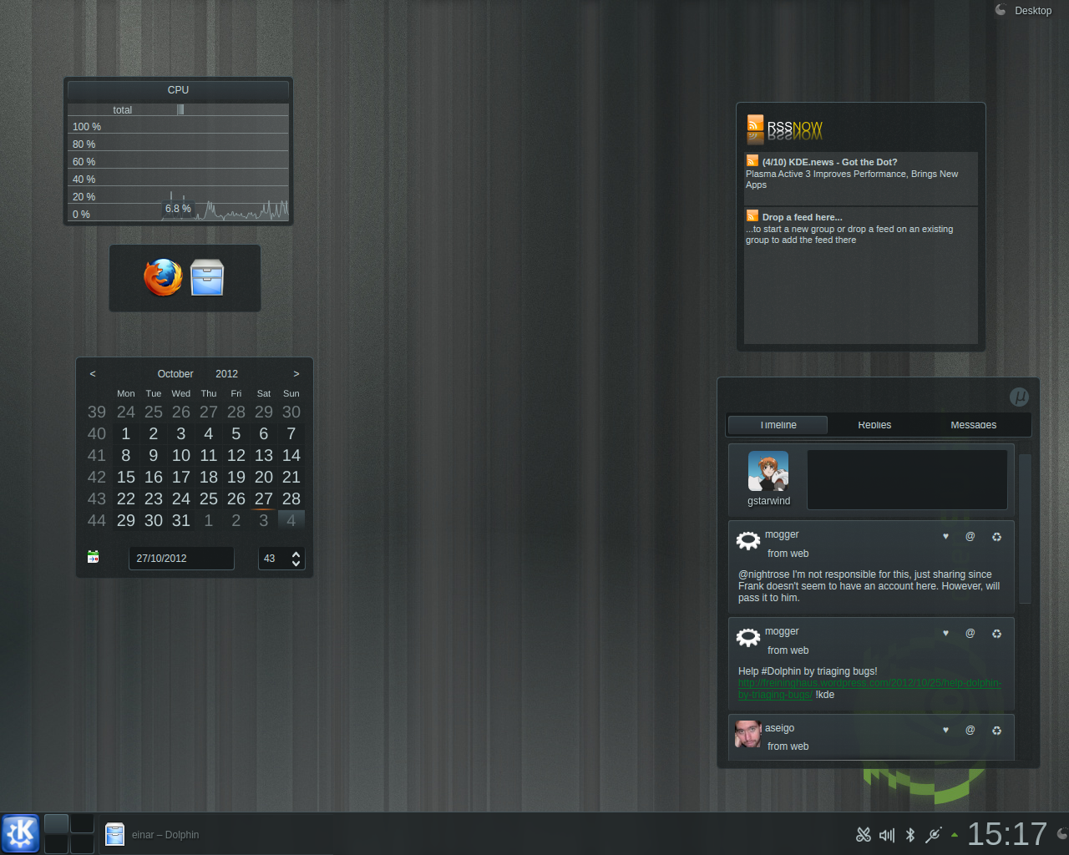Switch to the Messages tab

[x=973, y=425]
